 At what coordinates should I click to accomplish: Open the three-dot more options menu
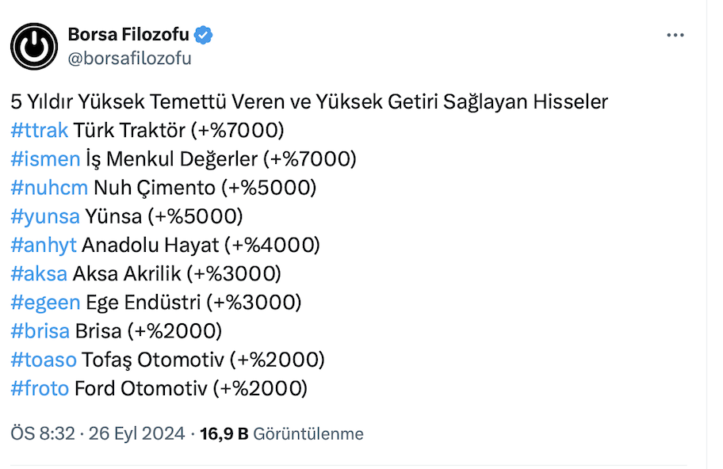(675, 36)
